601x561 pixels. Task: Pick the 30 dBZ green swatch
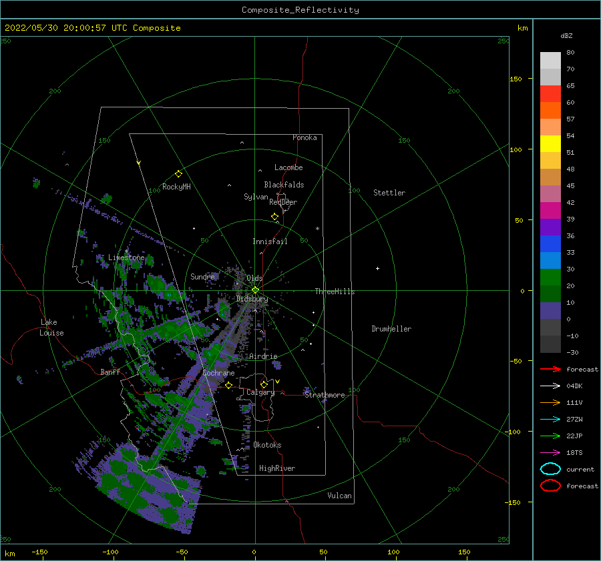(550, 277)
